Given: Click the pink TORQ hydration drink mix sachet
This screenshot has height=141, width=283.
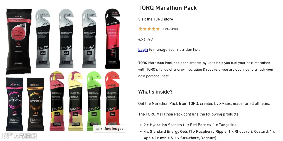Looking at the screenshot, I should click(x=15, y=104).
